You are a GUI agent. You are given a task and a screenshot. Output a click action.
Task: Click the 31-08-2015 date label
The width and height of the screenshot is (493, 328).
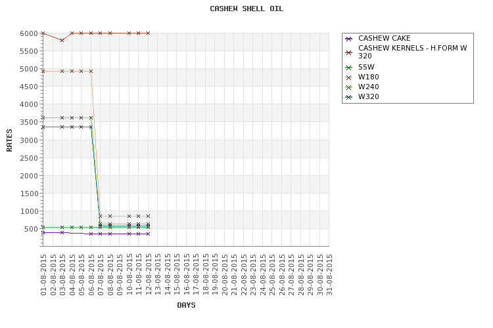(329, 275)
